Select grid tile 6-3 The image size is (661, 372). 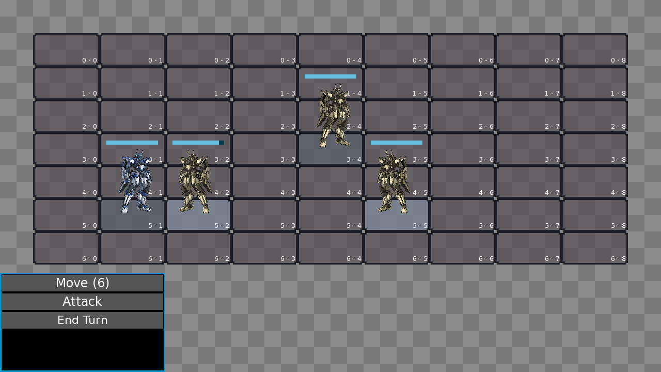coord(264,248)
